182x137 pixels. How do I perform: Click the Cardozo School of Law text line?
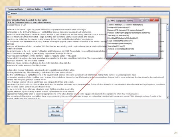click(17, 25)
